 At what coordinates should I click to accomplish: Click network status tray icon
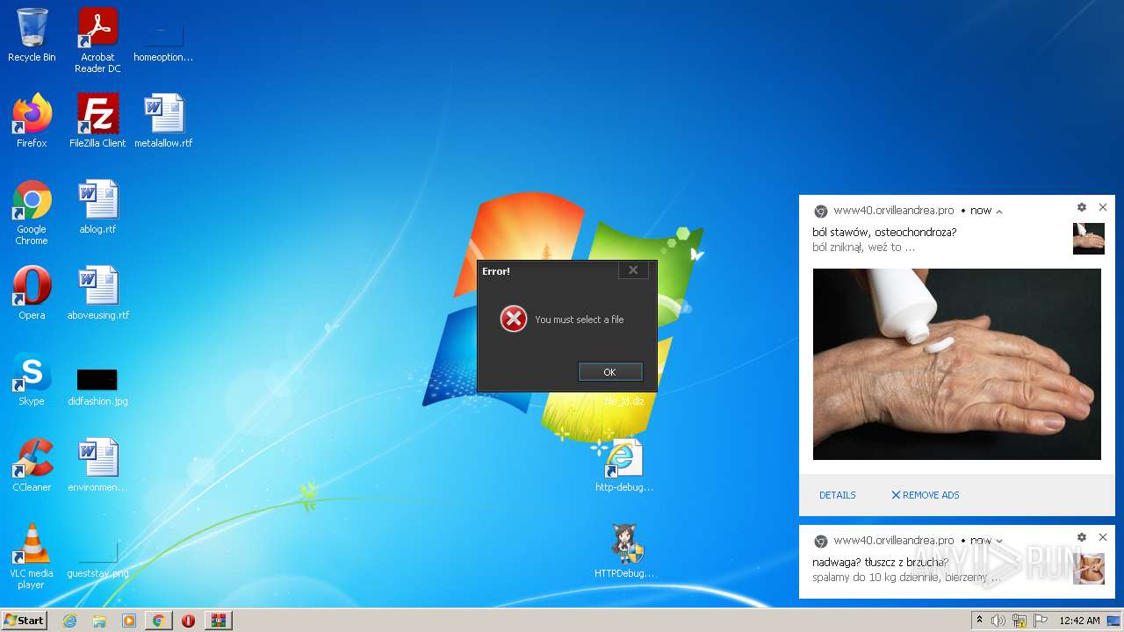1020,621
